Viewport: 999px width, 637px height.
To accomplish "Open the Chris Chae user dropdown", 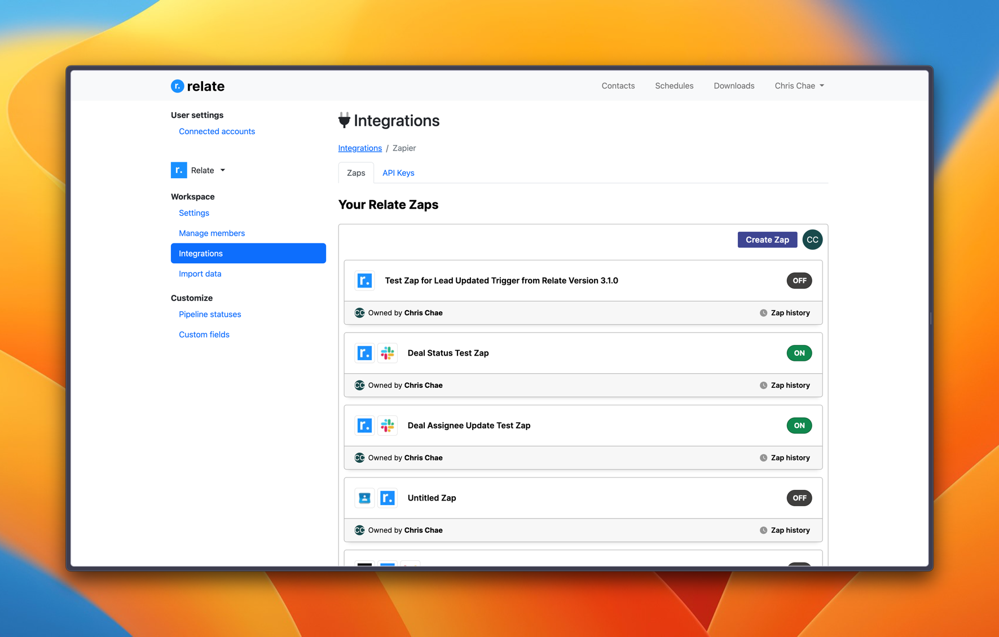I will [799, 86].
